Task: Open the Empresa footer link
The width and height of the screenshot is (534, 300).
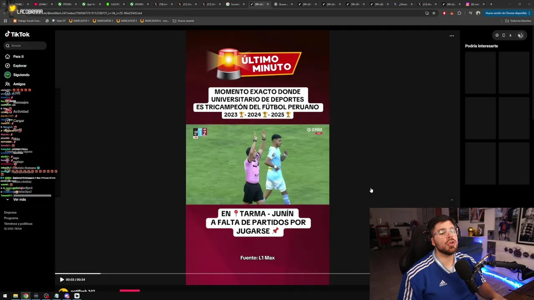Action: coord(10,212)
